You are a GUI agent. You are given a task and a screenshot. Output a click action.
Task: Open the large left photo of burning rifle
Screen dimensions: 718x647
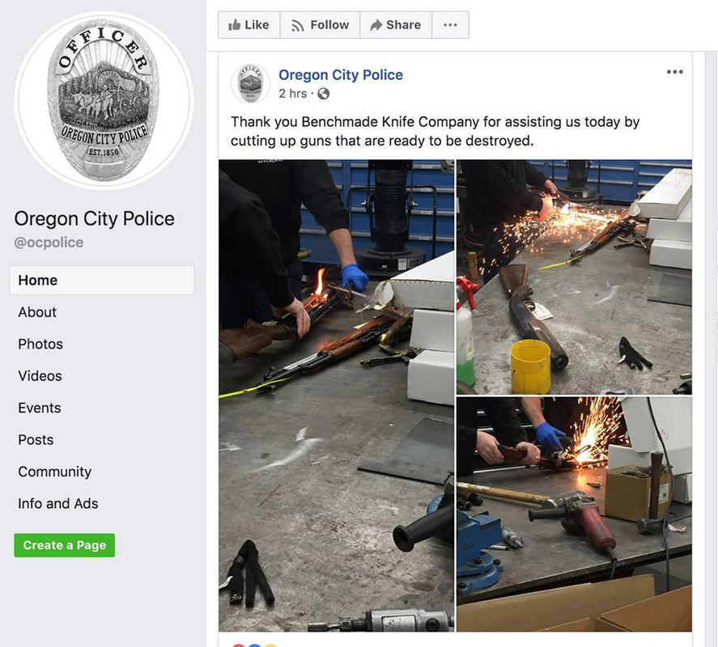(337, 395)
